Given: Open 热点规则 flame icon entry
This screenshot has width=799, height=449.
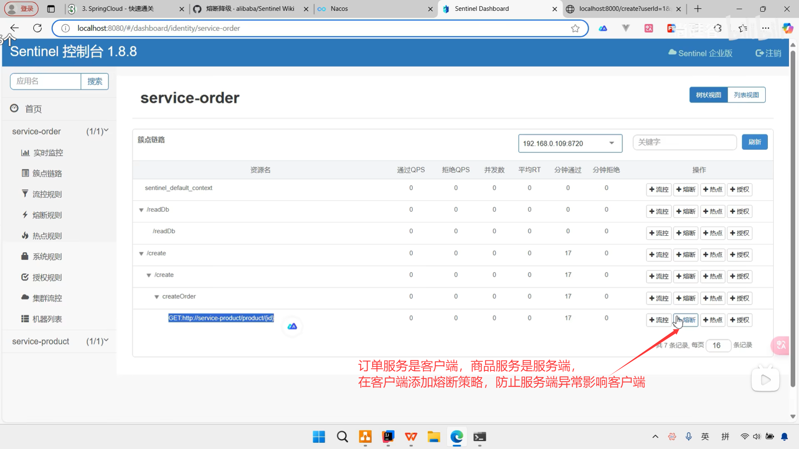Looking at the screenshot, I should (25, 236).
